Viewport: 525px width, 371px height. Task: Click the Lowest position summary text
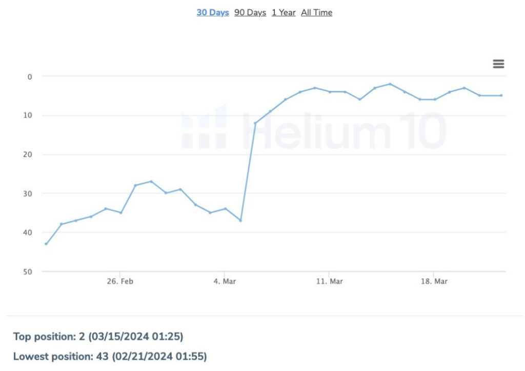[111, 356]
